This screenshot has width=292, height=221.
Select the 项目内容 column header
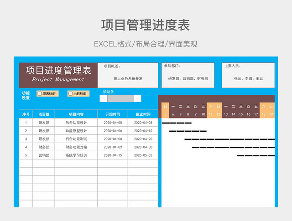coord(76,114)
